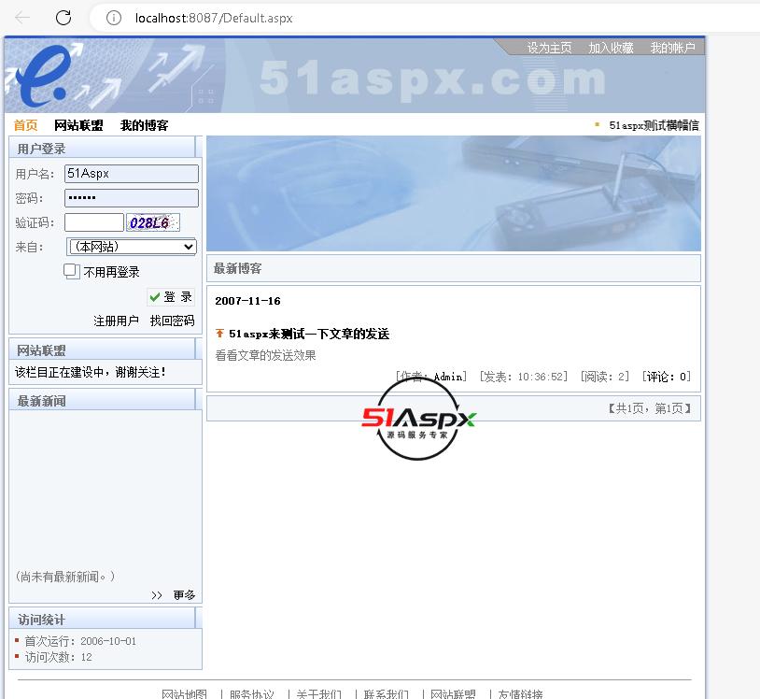Go to 首页 menu item

[25, 125]
